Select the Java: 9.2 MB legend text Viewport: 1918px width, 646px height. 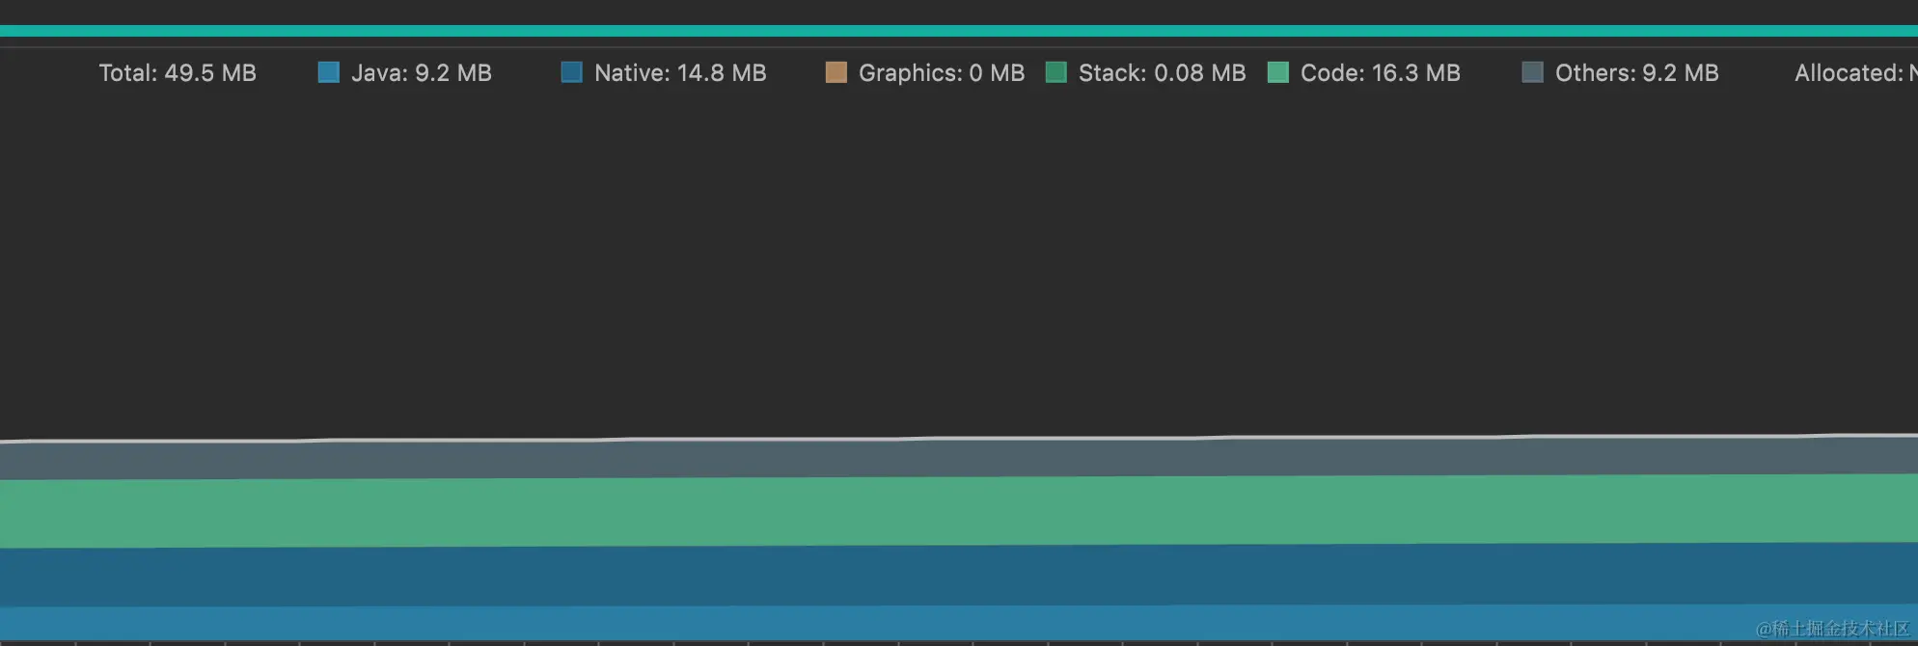point(422,73)
